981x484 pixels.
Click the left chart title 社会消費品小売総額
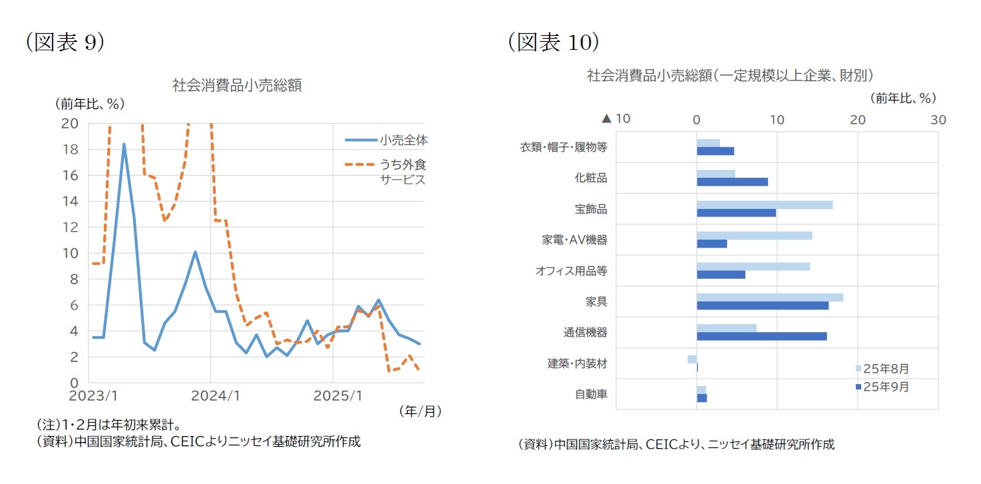237,86
